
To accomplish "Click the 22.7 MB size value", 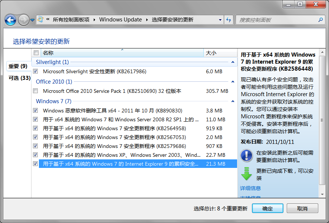I will tap(216, 155).
